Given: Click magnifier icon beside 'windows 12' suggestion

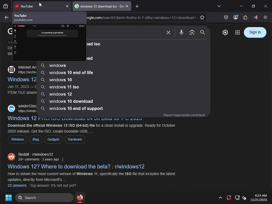Looking at the screenshot, I should pyautogui.click(x=43, y=94).
